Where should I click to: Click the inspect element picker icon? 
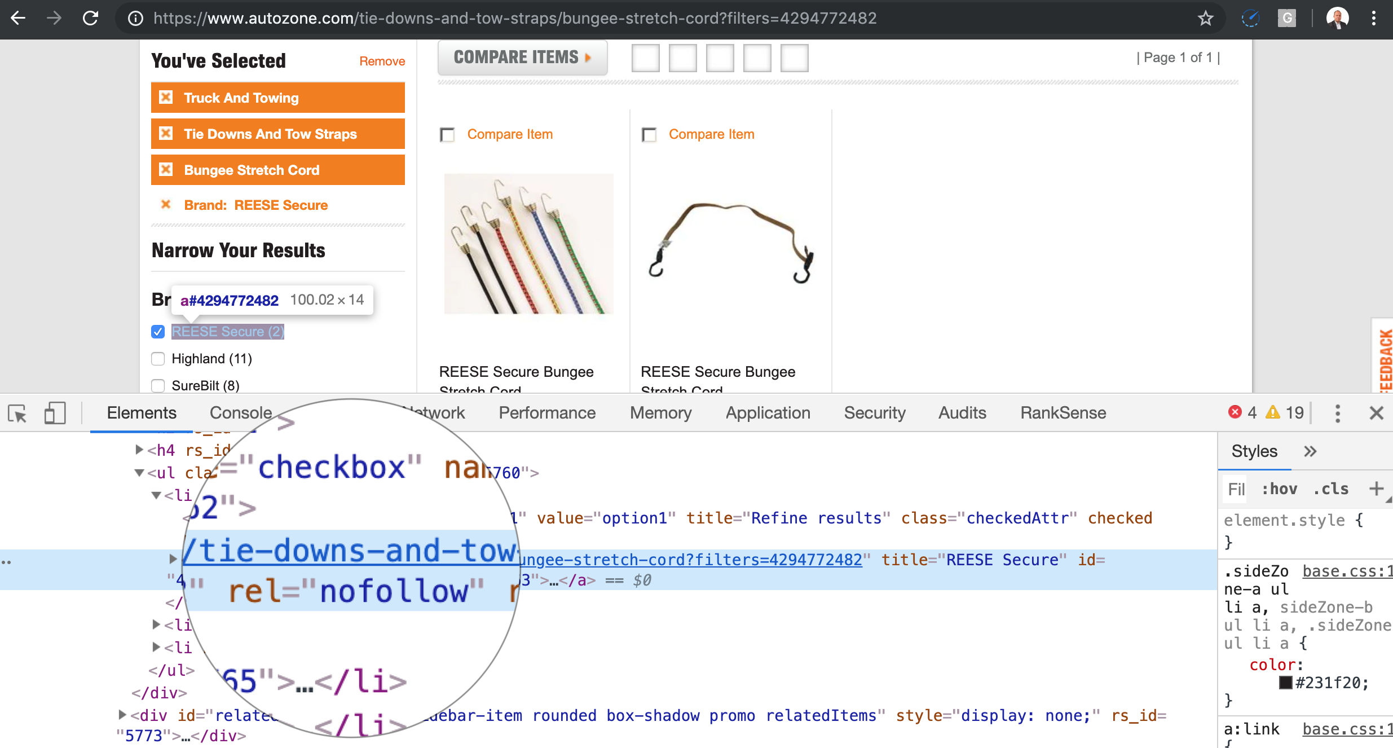17,413
